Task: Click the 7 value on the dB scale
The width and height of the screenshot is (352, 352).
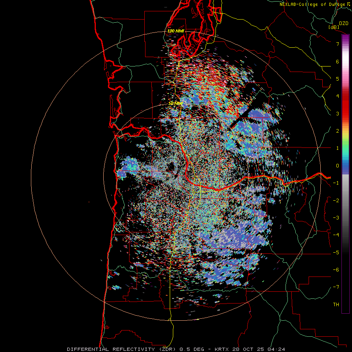Action: coord(338,44)
